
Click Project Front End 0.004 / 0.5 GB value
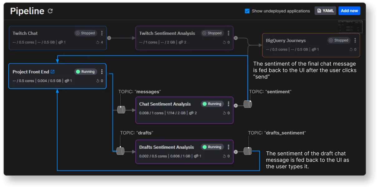point(50,81)
